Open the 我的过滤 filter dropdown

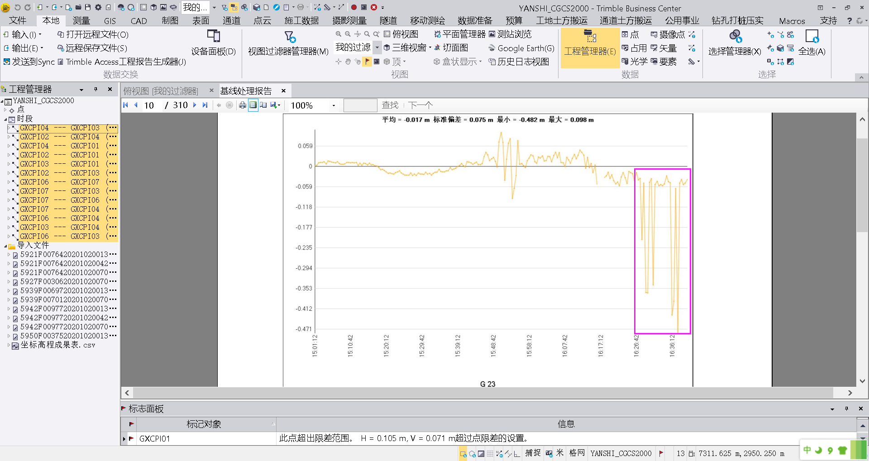pos(377,48)
